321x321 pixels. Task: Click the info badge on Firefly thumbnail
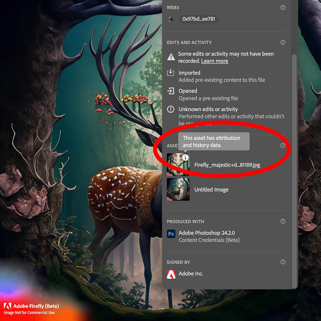pos(185,157)
